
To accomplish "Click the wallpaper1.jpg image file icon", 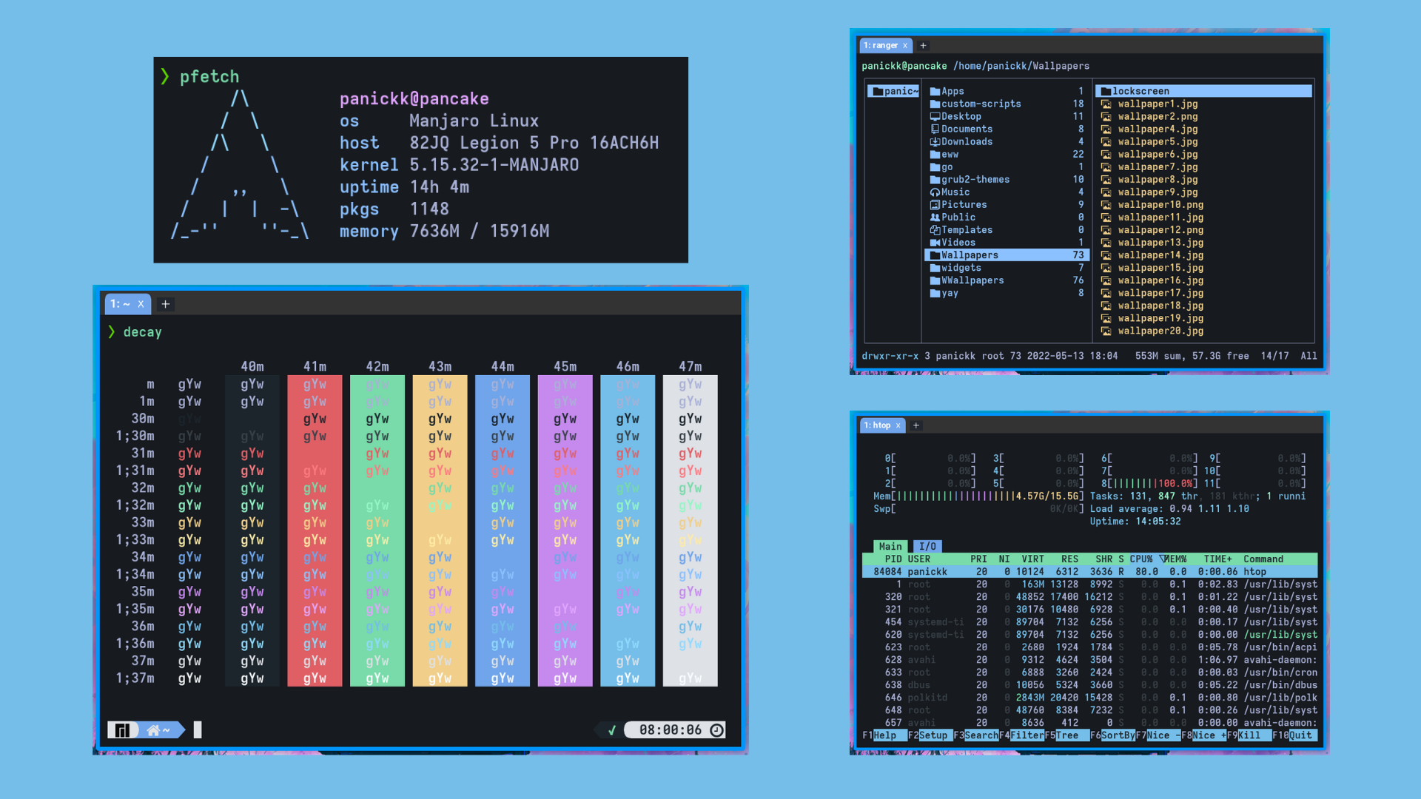I will click(x=1106, y=104).
